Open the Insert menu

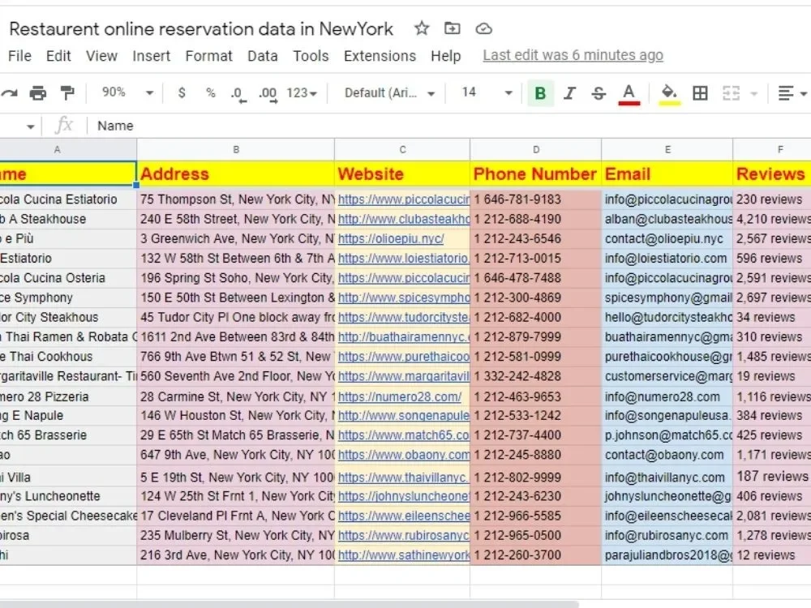(x=151, y=56)
